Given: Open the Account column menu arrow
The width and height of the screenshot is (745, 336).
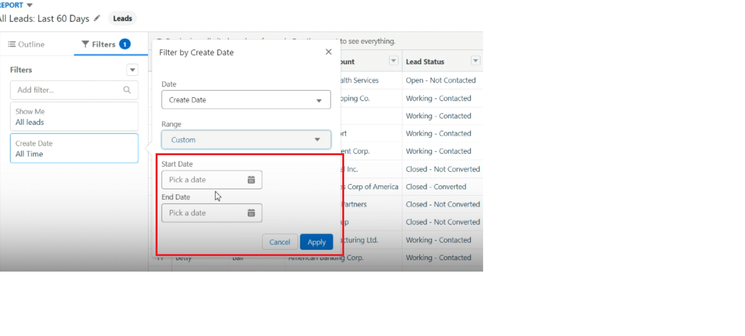Looking at the screenshot, I should pos(393,61).
